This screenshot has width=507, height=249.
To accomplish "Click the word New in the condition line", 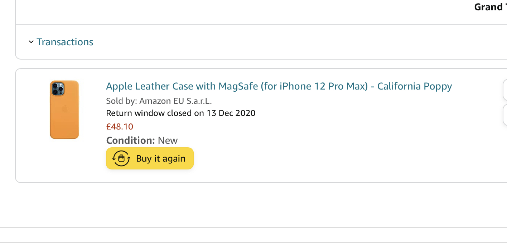I will click(x=168, y=140).
